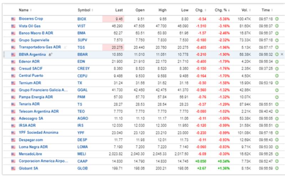
Task: Click the alert bell icon beside BBVA Argentina
Action: click(50, 54)
